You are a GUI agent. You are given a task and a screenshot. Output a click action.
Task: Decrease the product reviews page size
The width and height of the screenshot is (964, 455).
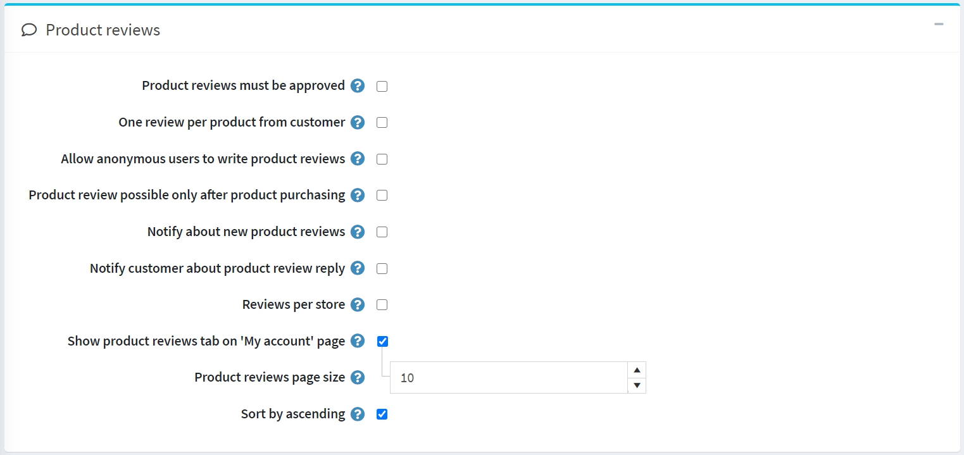(637, 385)
